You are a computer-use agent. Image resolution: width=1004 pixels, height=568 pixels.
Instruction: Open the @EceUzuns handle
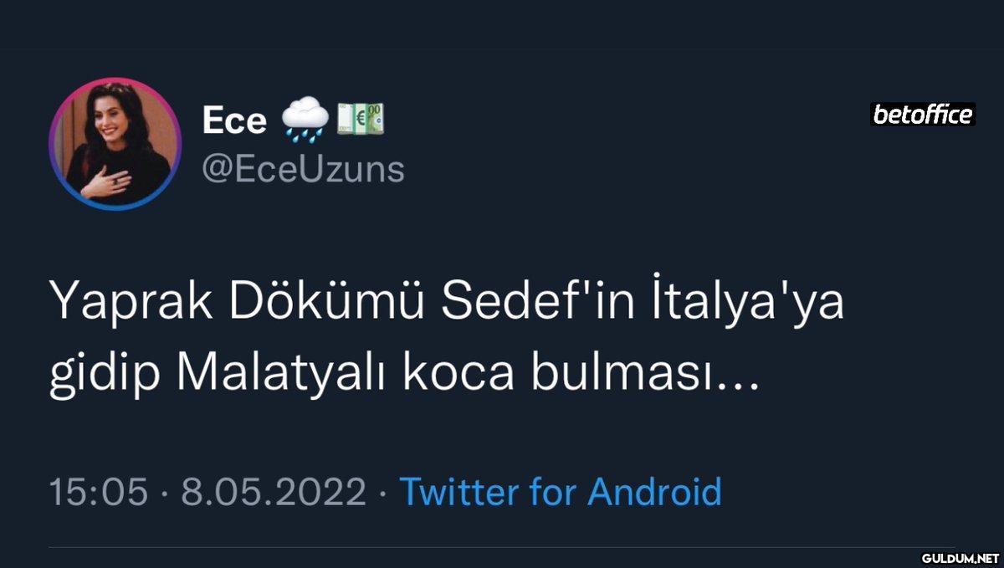(x=303, y=169)
